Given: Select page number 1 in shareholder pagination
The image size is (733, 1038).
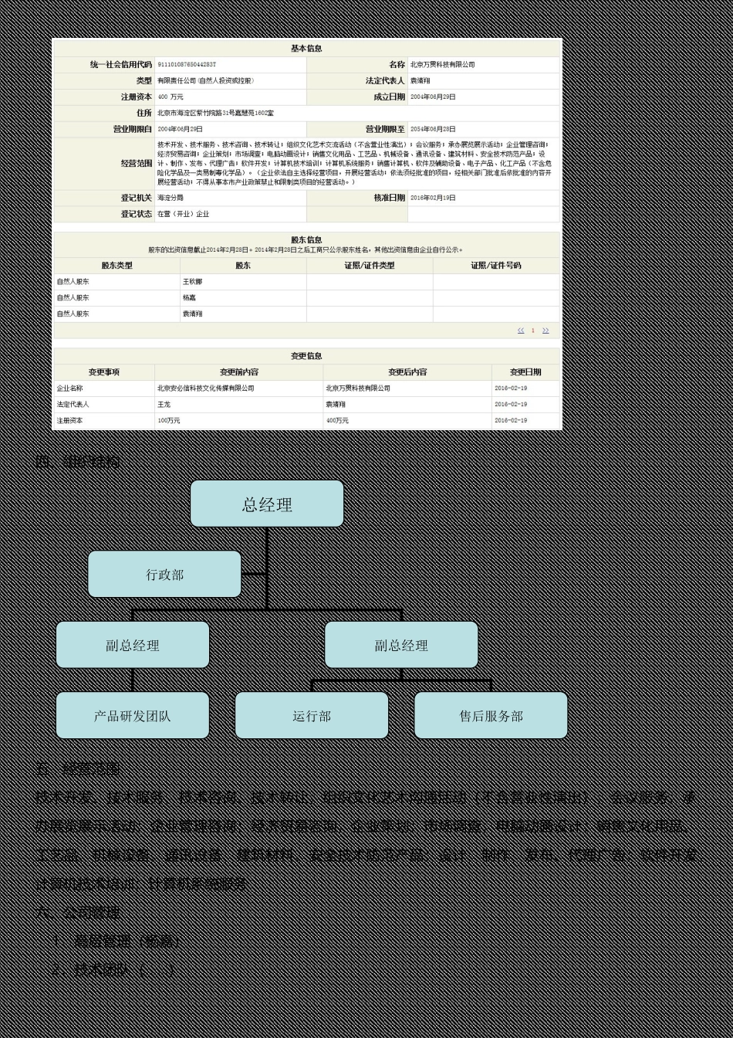Looking at the screenshot, I should click(532, 331).
